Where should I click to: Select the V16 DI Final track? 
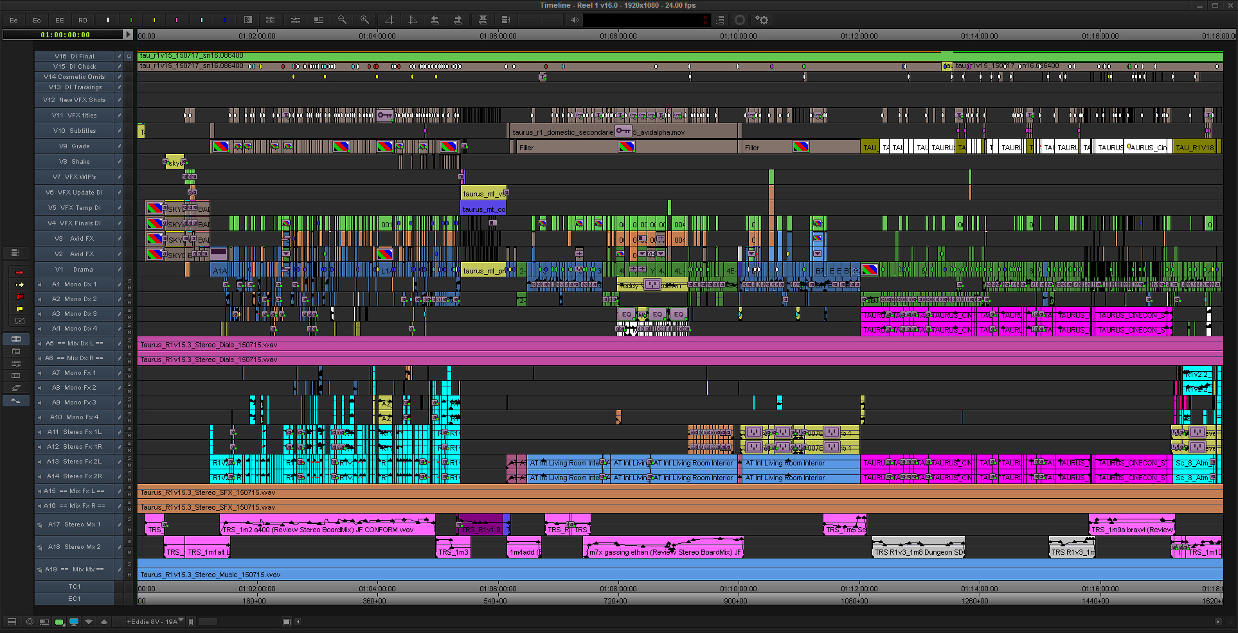(x=75, y=56)
